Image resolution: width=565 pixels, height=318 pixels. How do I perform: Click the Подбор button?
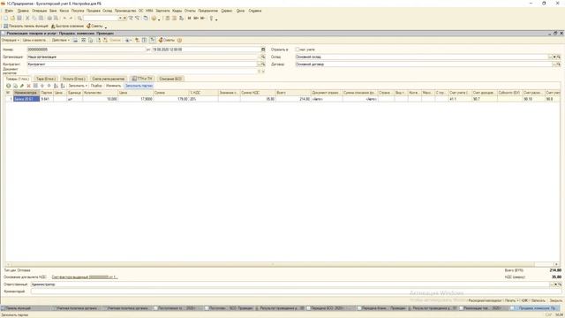(x=96, y=86)
